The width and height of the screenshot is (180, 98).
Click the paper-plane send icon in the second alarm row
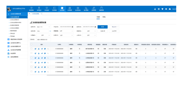[x=42, y=53]
